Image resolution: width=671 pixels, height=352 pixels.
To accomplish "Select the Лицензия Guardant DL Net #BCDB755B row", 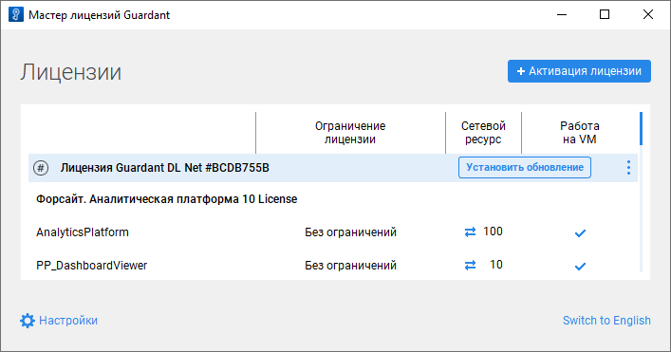I will click(x=333, y=168).
